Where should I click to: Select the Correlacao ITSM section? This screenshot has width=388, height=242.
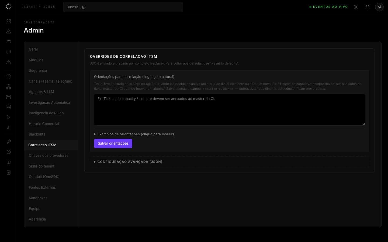pos(51,145)
